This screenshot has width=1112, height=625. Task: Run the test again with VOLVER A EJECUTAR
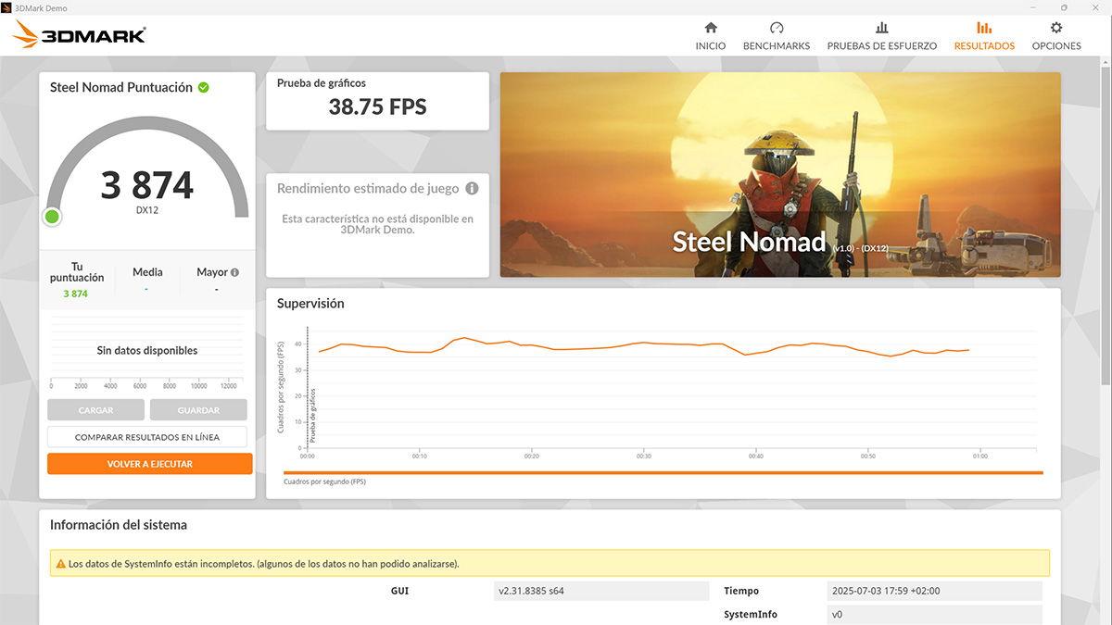(x=150, y=464)
